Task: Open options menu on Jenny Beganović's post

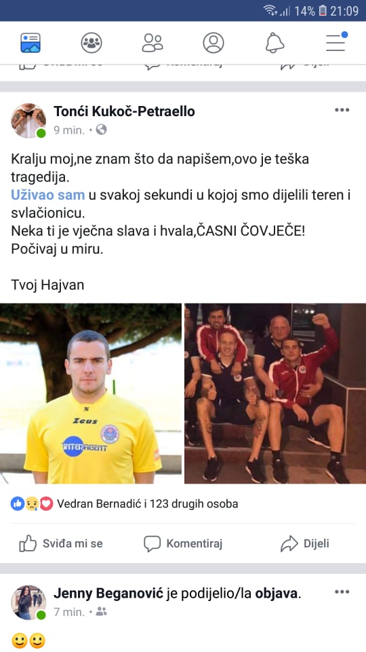Action: click(342, 592)
